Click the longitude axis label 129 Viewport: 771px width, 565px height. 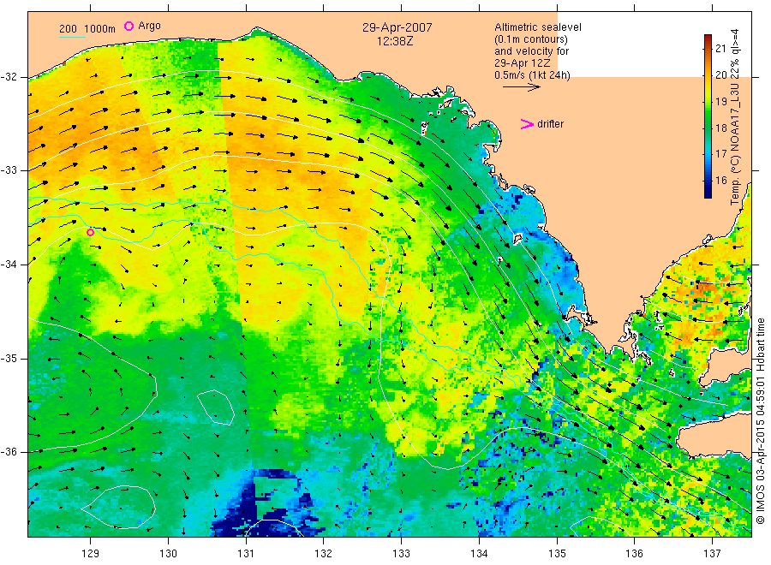click(x=91, y=554)
